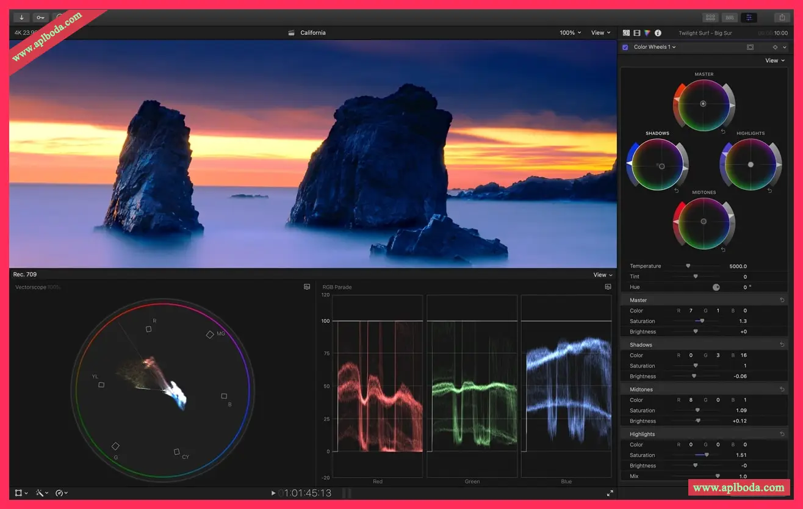803x509 pixels.
Task: Open the Share export button
Action: pos(782,18)
